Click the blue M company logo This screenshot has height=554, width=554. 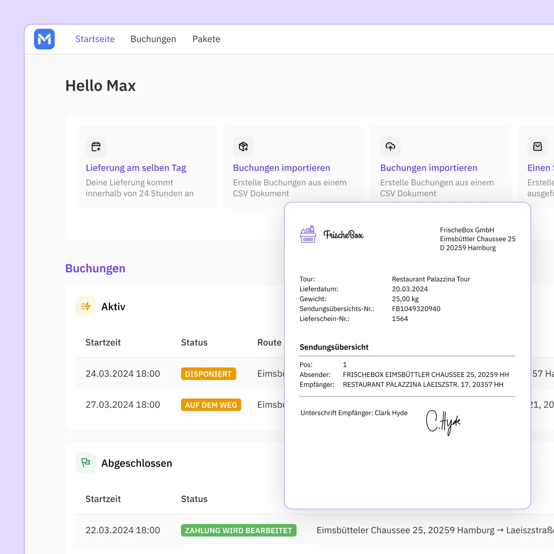tap(44, 39)
